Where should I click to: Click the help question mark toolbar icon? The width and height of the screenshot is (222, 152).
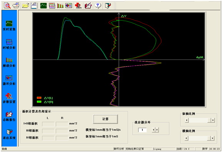[98, 6]
